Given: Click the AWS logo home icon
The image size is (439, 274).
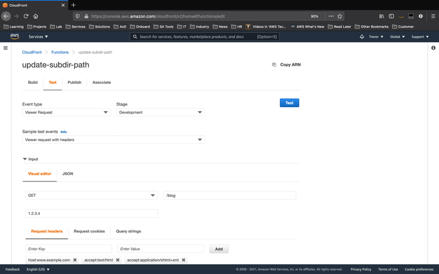Looking at the screenshot, I should click(x=15, y=36).
